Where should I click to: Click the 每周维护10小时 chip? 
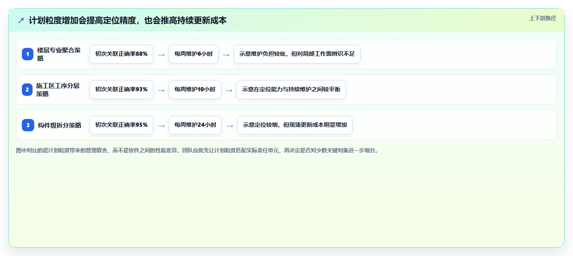point(195,90)
